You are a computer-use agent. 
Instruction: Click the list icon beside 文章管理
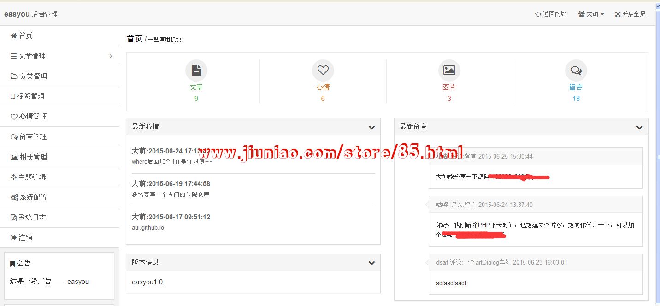tap(13, 56)
